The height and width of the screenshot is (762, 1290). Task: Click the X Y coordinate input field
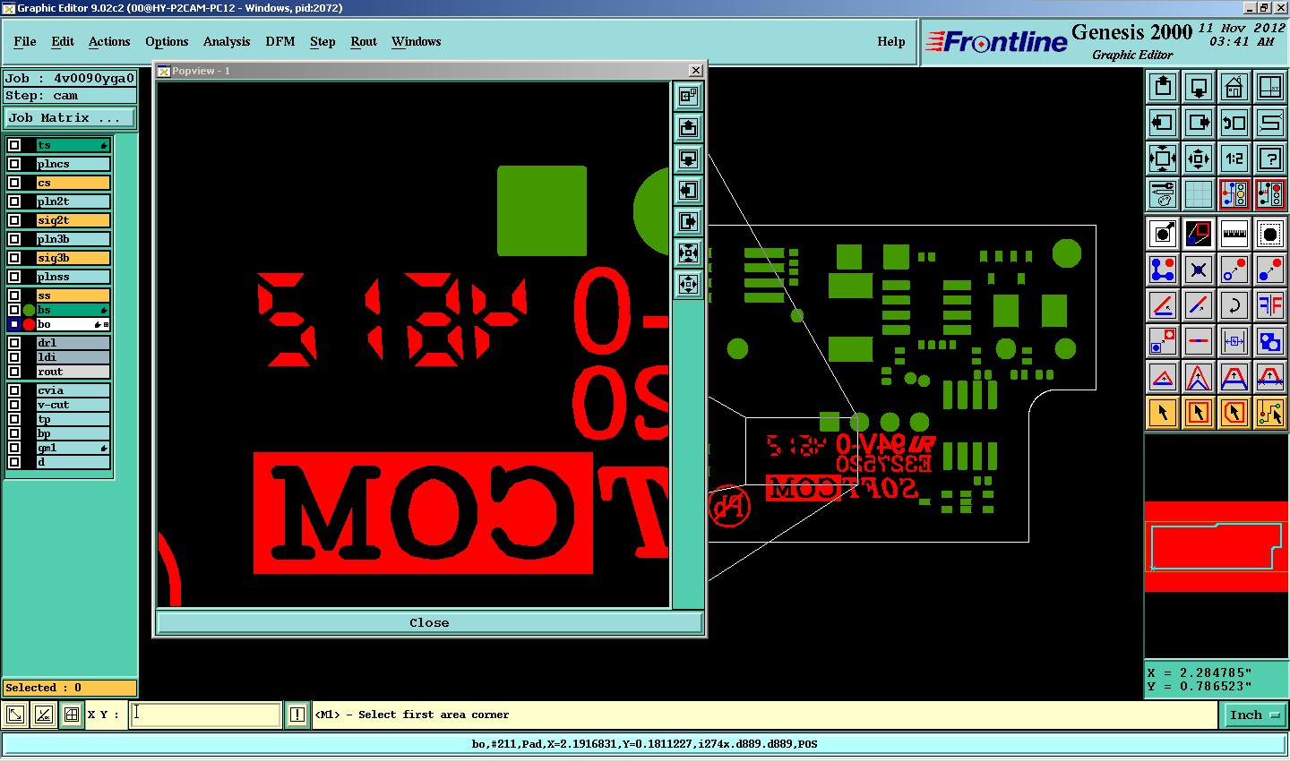point(206,715)
